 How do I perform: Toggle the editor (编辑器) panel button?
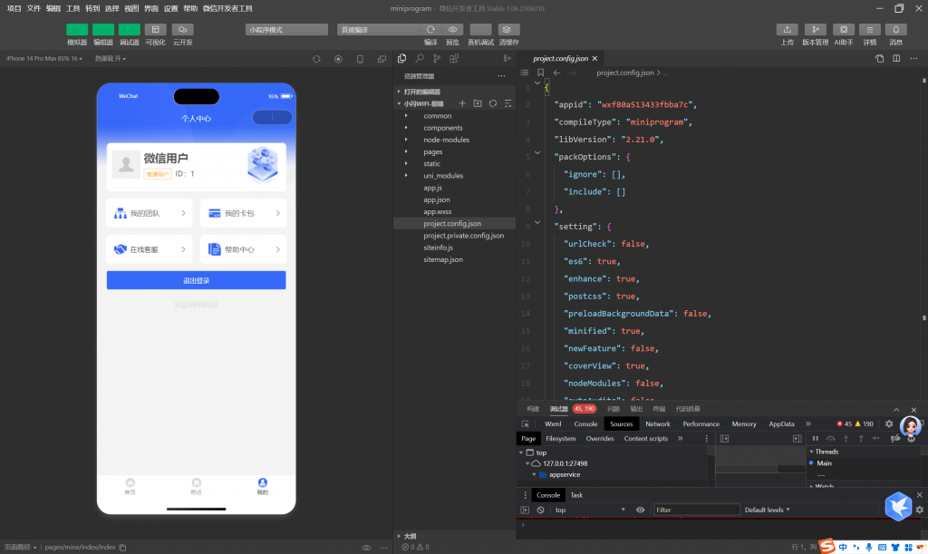(103, 30)
